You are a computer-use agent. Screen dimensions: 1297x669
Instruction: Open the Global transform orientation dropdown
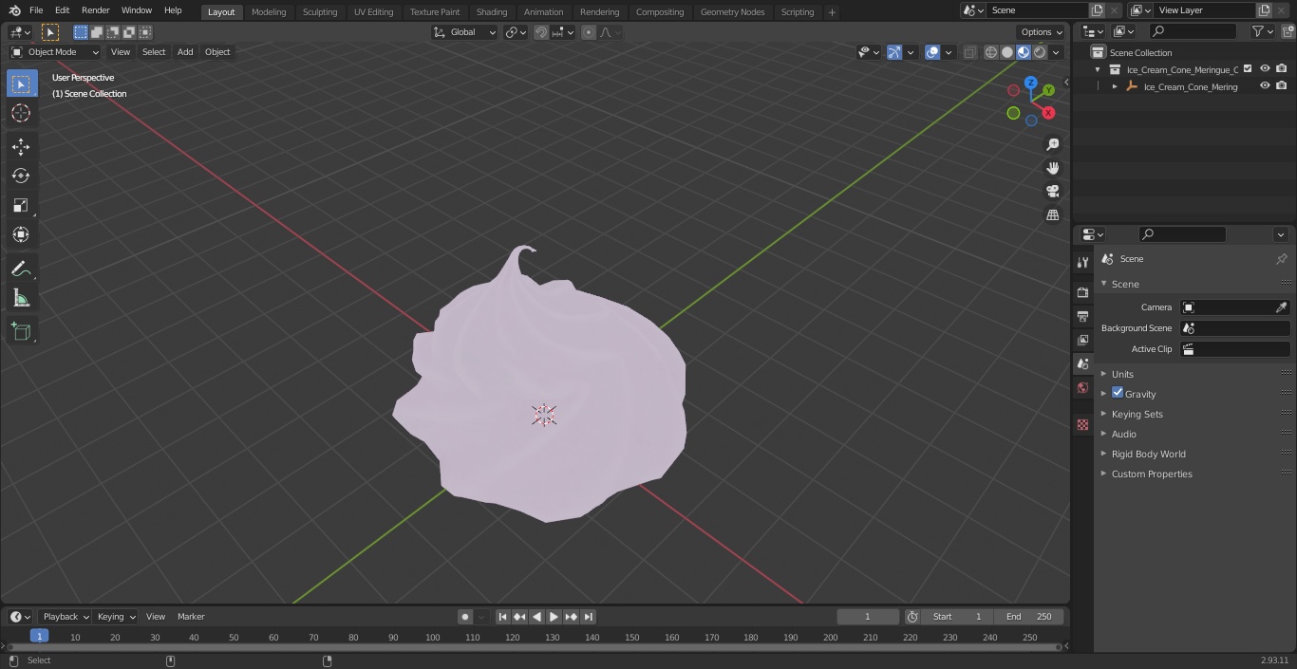[x=465, y=32]
